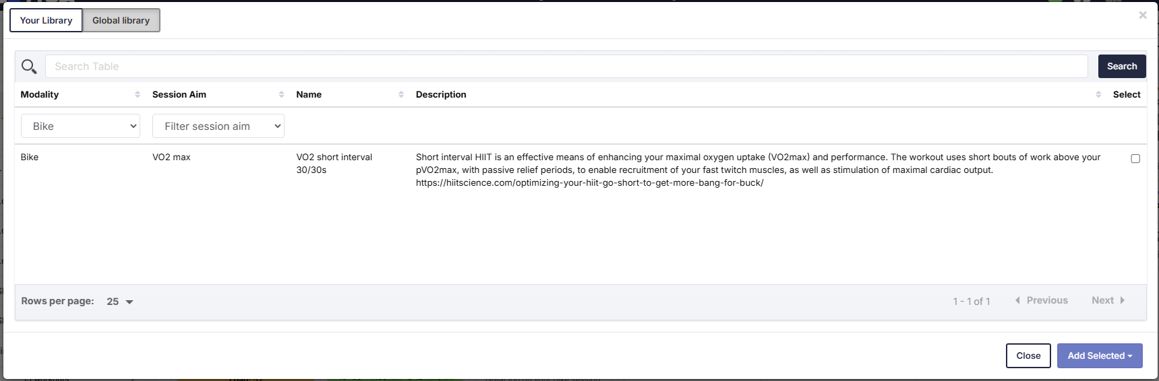
Task: Sort by the Modality column arrows
Action: [x=138, y=95]
